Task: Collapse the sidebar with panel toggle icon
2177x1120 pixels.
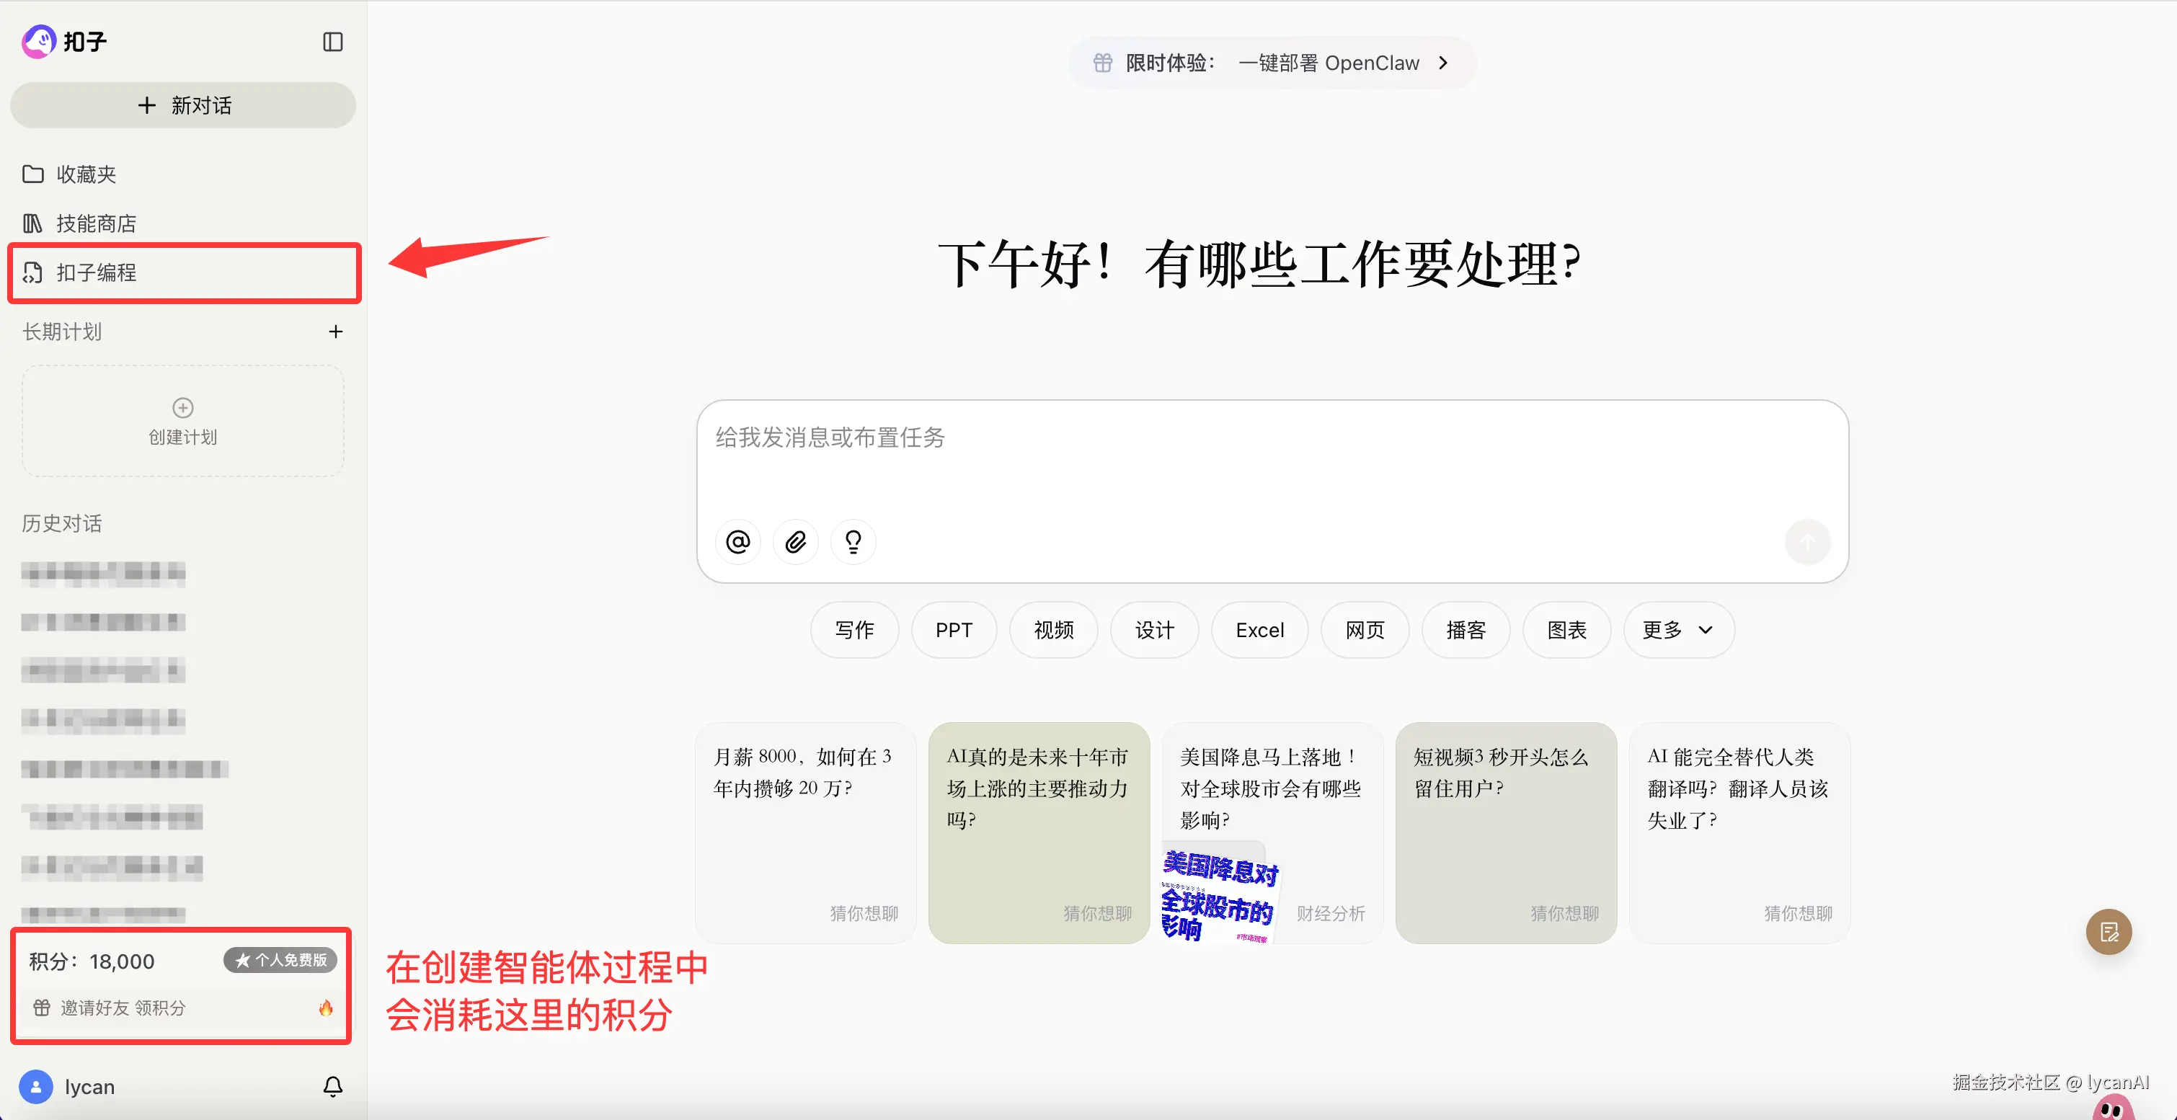Action: tap(332, 43)
